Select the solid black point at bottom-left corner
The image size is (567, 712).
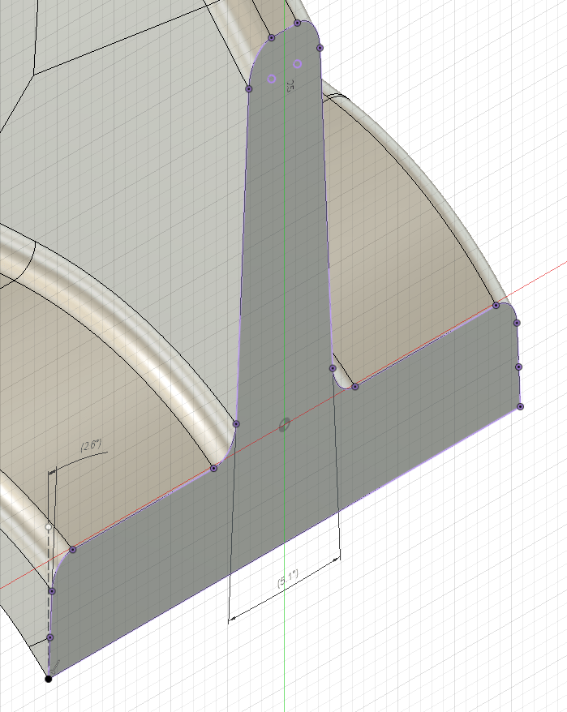[x=48, y=679]
